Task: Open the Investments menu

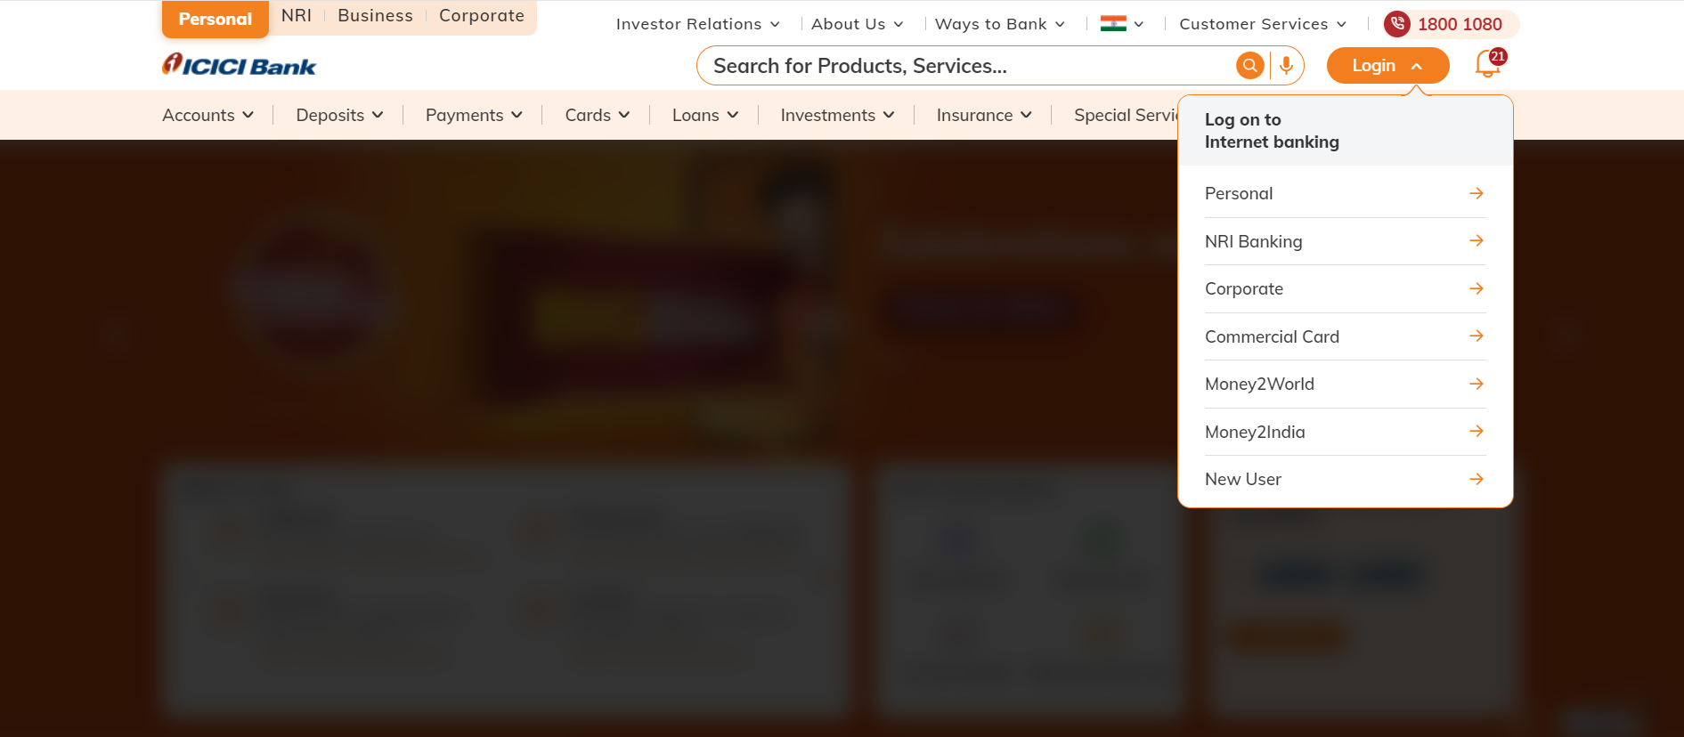Action: point(837,115)
